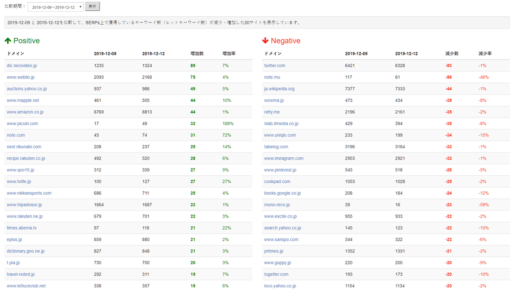Open www.picuki.com domain link
The image size is (517, 293).
(22, 124)
